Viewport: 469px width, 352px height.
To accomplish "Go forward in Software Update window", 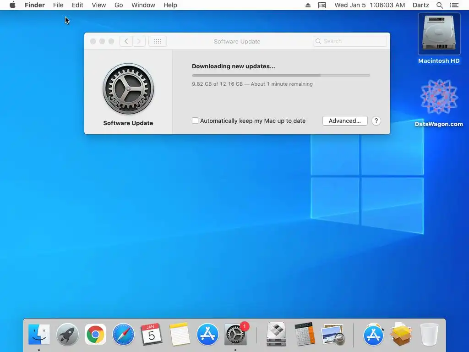I will click(x=139, y=41).
